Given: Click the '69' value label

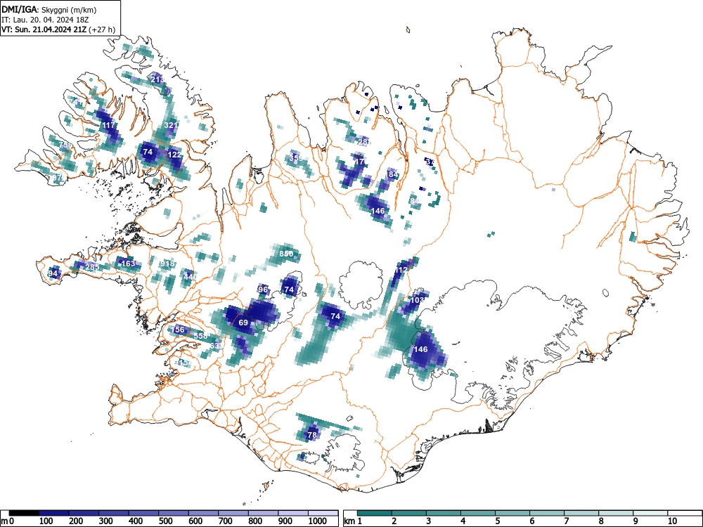Looking at the screenshot, I should click(x=243, y=323).
